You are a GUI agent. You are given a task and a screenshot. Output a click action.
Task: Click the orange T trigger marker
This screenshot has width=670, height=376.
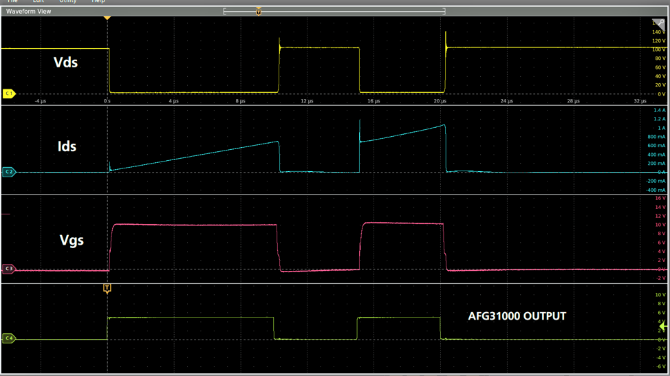point(107,288)
